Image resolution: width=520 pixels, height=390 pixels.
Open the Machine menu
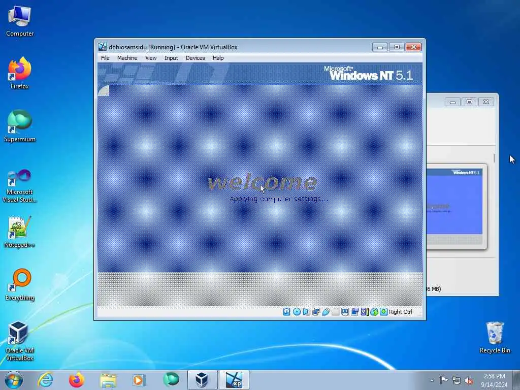pos(127,58)
